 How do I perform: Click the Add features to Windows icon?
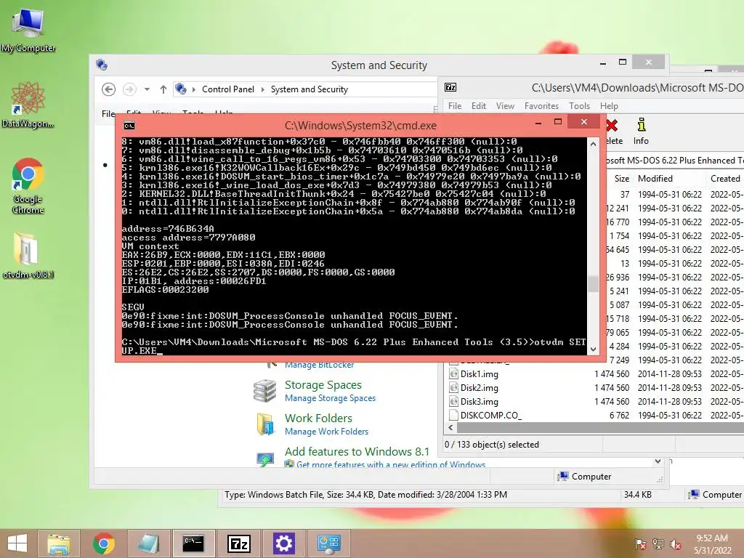click(x=265, y=459)
